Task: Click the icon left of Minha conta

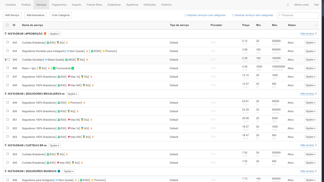Action: 288,5
